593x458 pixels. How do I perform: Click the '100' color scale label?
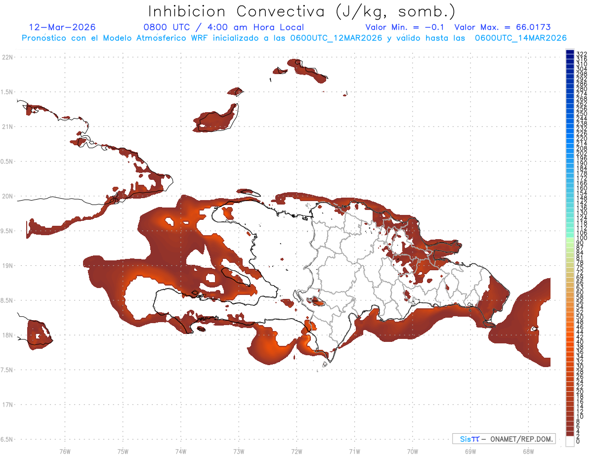[582, 238]
